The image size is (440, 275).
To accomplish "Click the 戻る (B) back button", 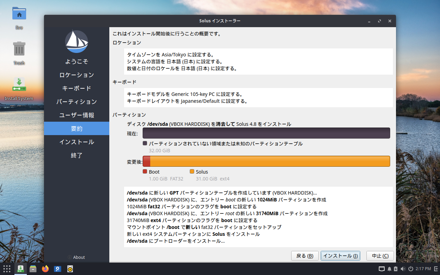I will click(x=305, y=256).
